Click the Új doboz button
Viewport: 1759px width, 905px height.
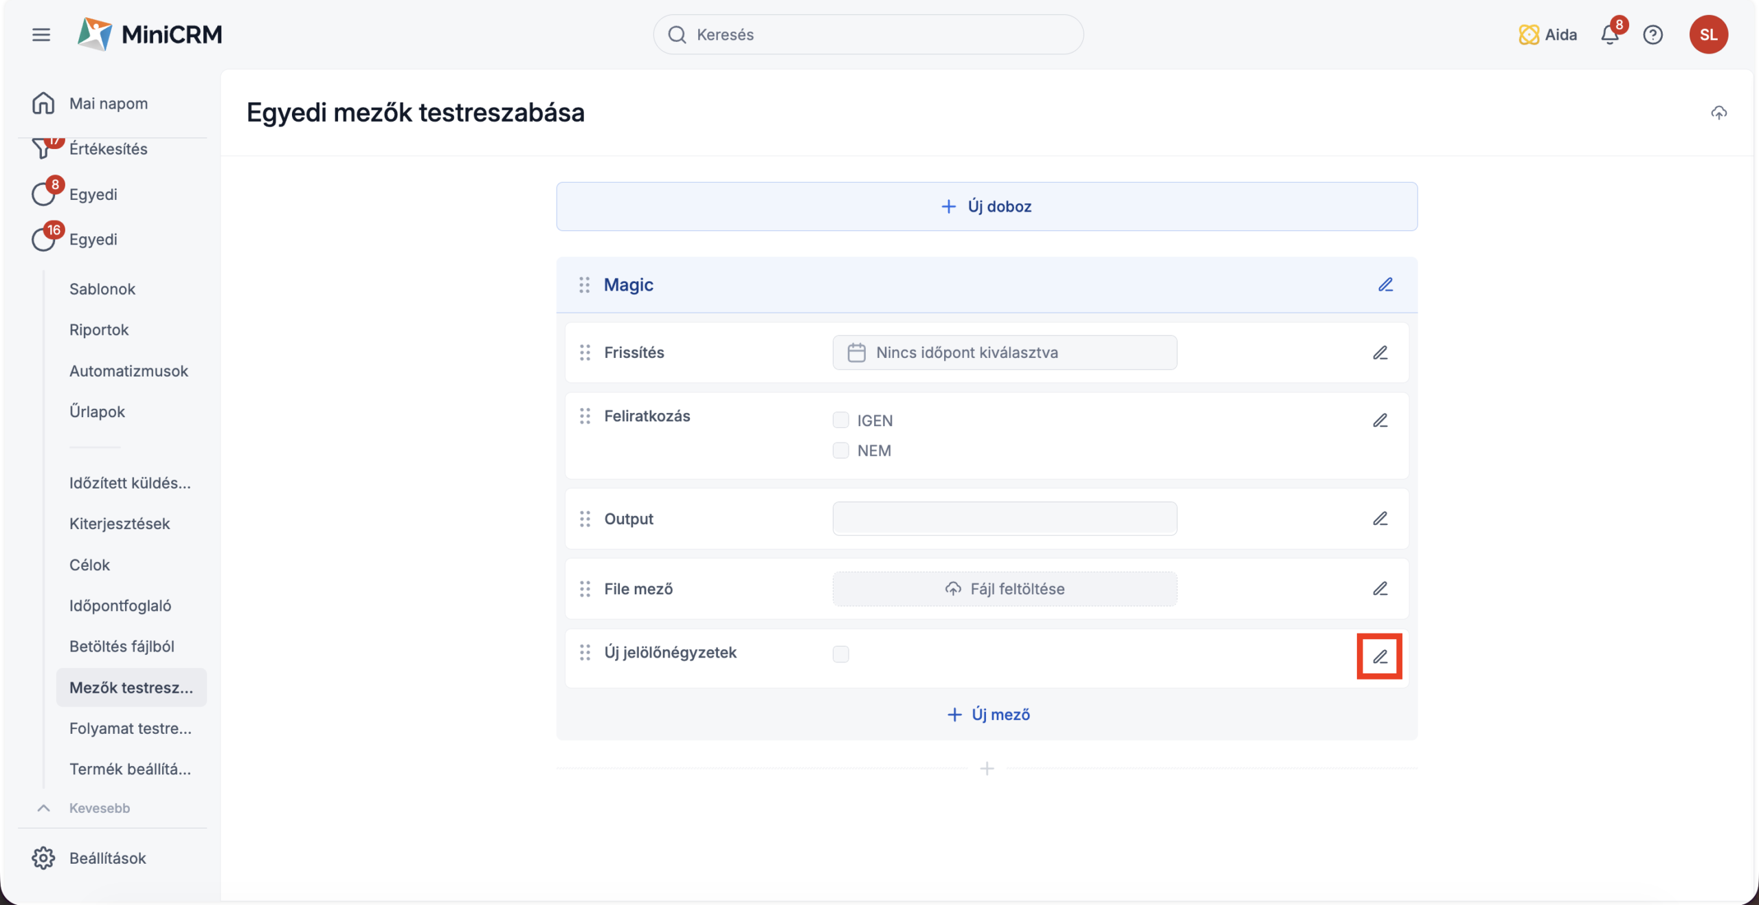coord(987,206)
